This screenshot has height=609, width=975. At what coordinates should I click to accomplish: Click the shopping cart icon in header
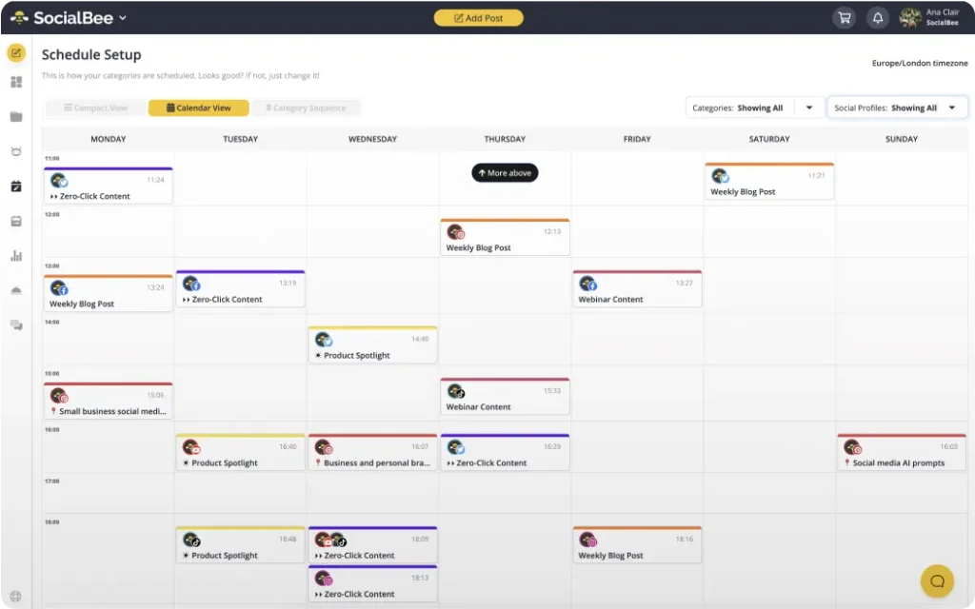(844, 17)
